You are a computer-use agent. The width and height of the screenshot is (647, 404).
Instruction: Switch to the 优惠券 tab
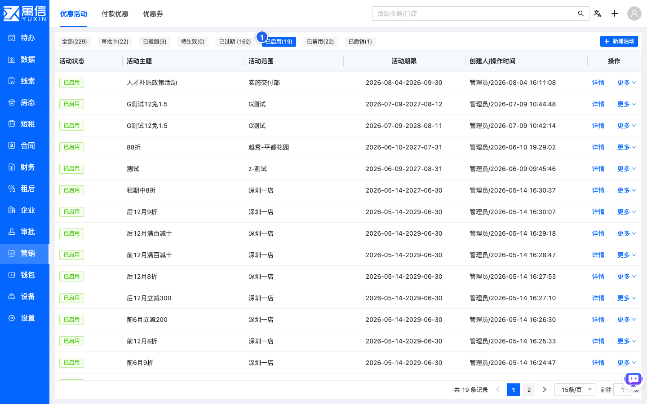pyautogui.click(x=153, y=14)
